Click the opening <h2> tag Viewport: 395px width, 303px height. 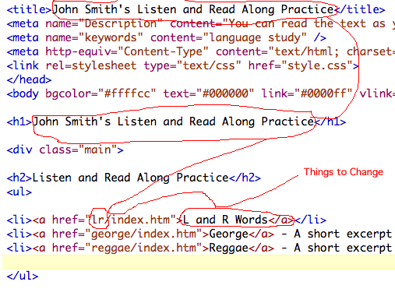[x=19, y=178]
